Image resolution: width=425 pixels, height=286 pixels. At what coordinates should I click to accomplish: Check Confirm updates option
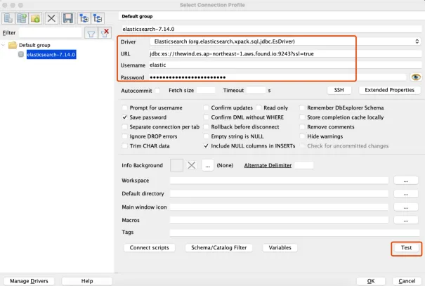coord(207,108)
